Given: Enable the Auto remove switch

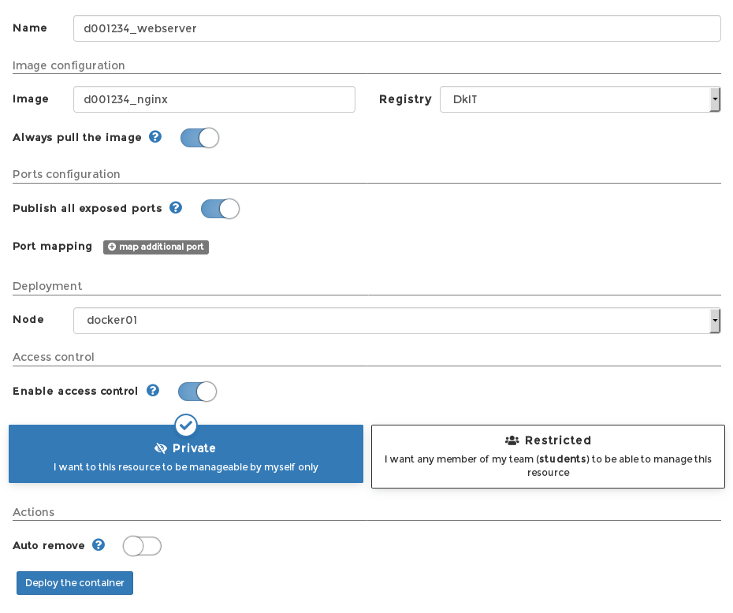Looking at the screenshot, I should (142, 546).
